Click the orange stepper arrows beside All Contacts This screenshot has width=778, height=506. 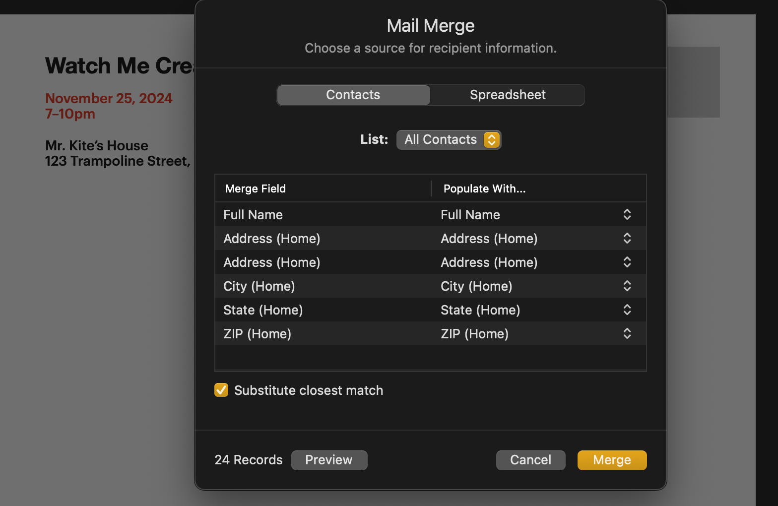[x=492, y=139]
